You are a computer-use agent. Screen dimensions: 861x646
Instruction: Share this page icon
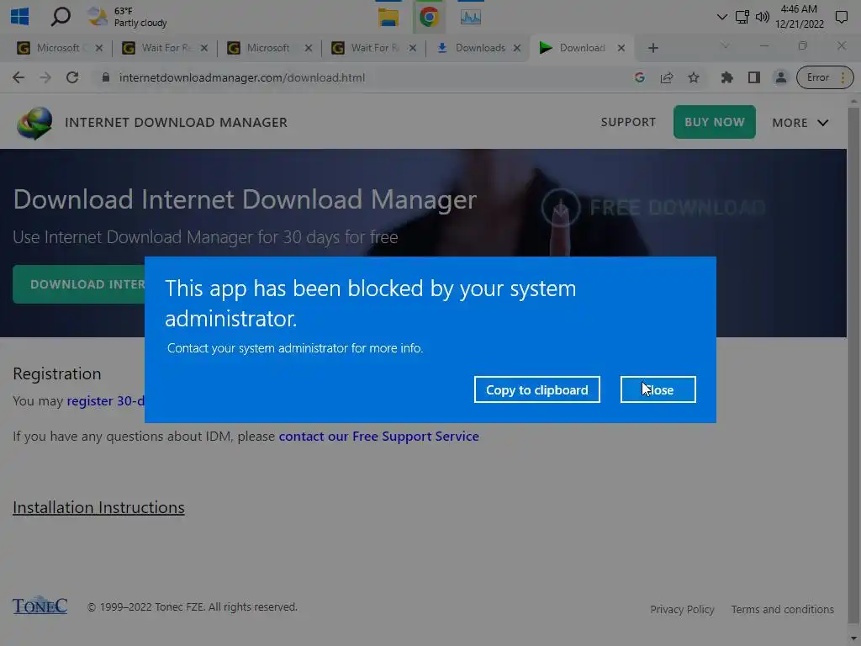667,77
